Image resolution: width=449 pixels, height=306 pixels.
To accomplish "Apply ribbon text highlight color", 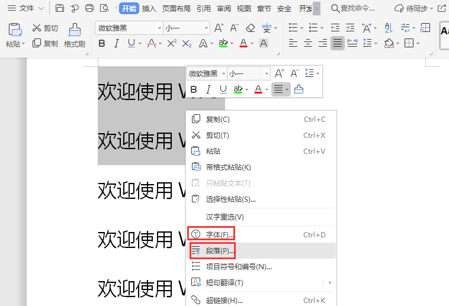I will 223,44.
